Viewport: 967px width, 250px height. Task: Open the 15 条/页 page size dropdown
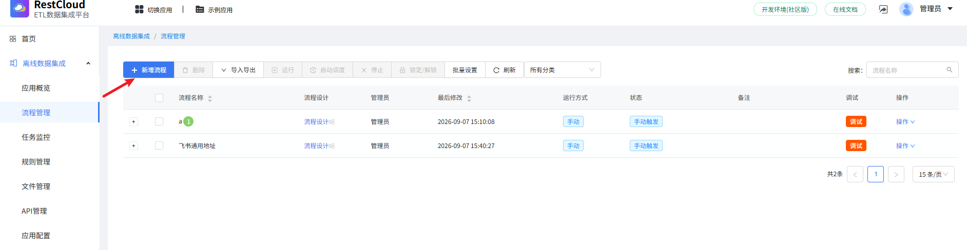(x=933, y=174)
